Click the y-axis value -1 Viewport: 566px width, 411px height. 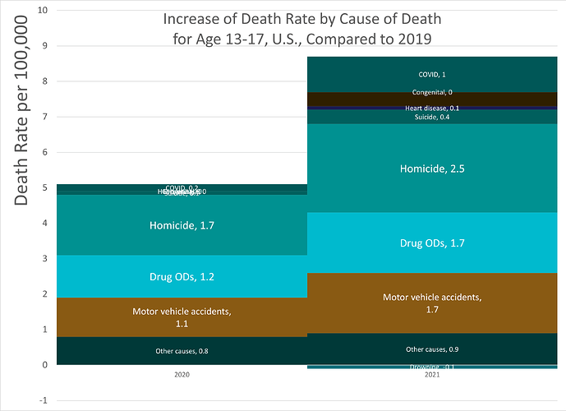pos(44,400)
